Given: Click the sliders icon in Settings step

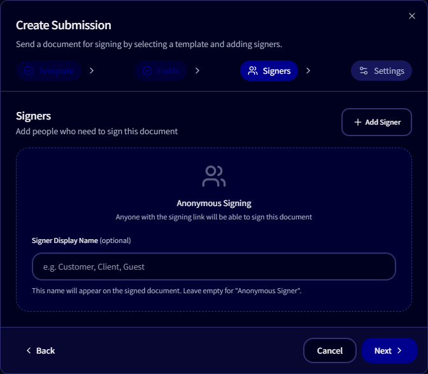Looking at the screenshot, I should 364,71.
